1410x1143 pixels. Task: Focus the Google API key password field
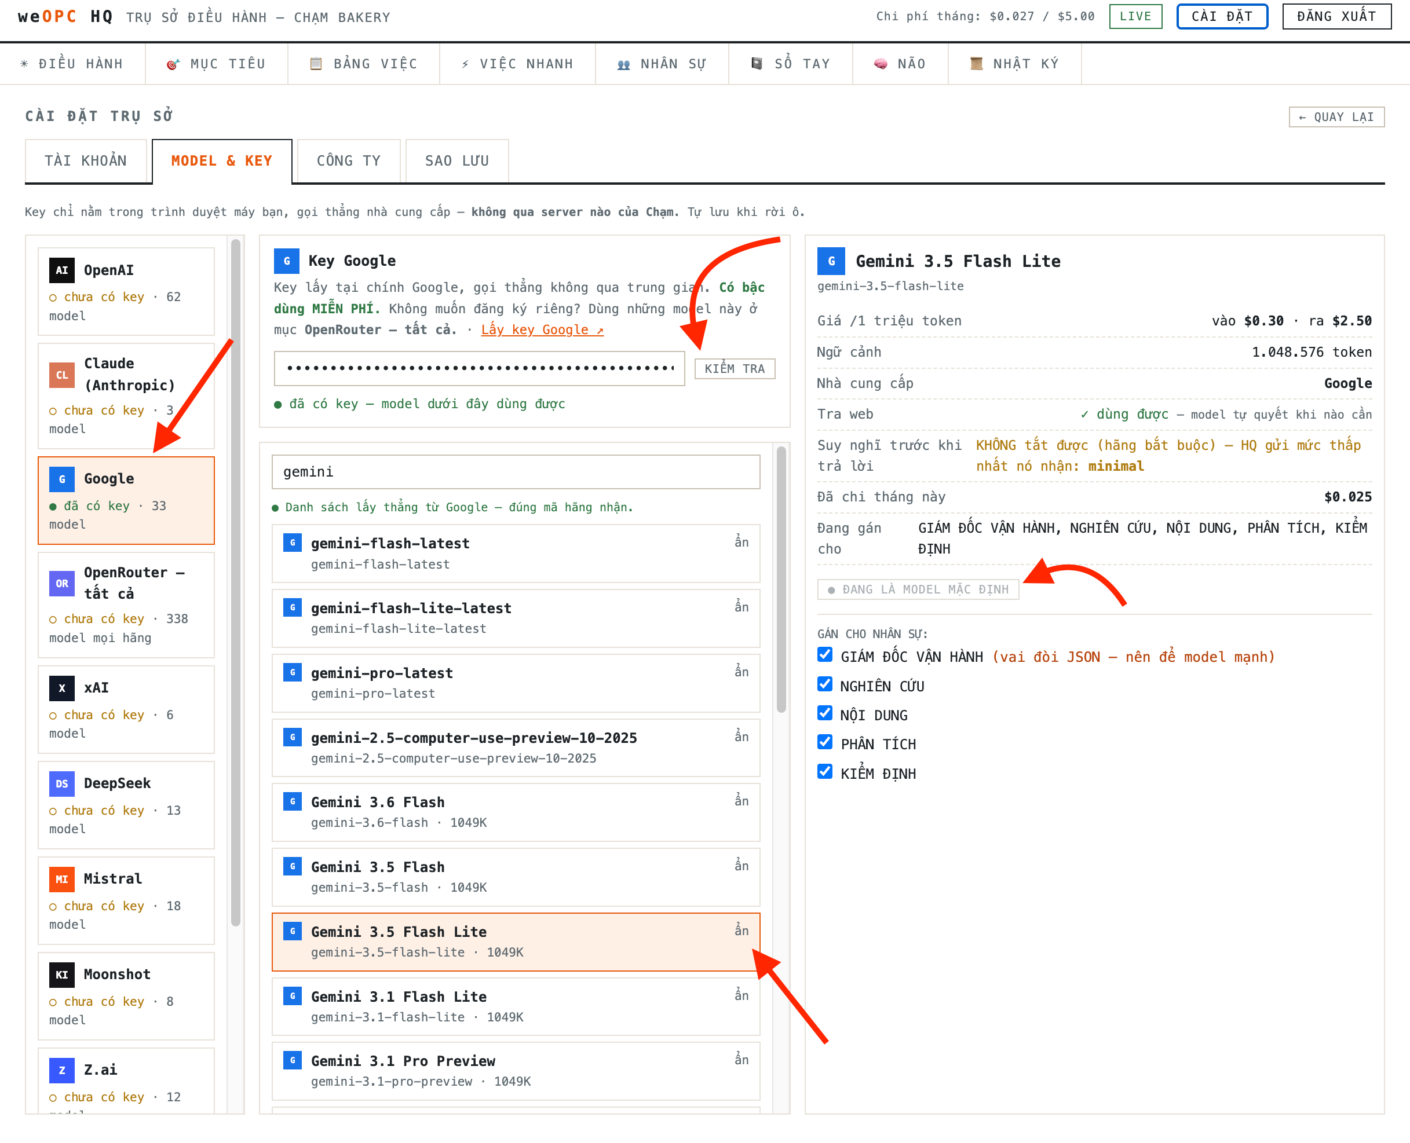(480, 368)
